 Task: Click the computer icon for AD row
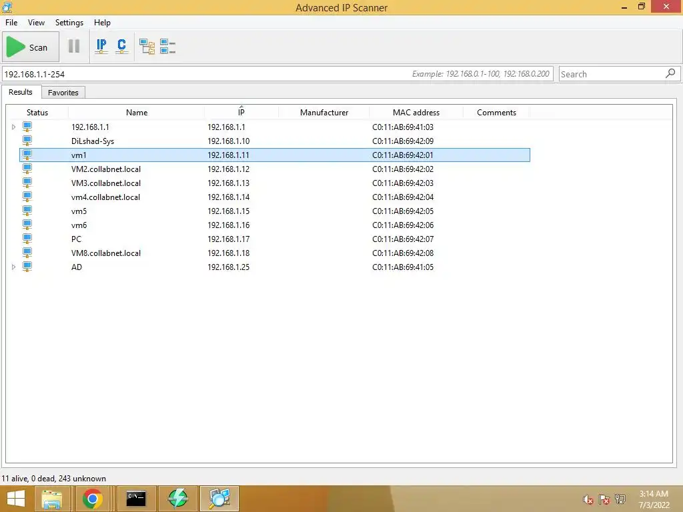point(27,267)
